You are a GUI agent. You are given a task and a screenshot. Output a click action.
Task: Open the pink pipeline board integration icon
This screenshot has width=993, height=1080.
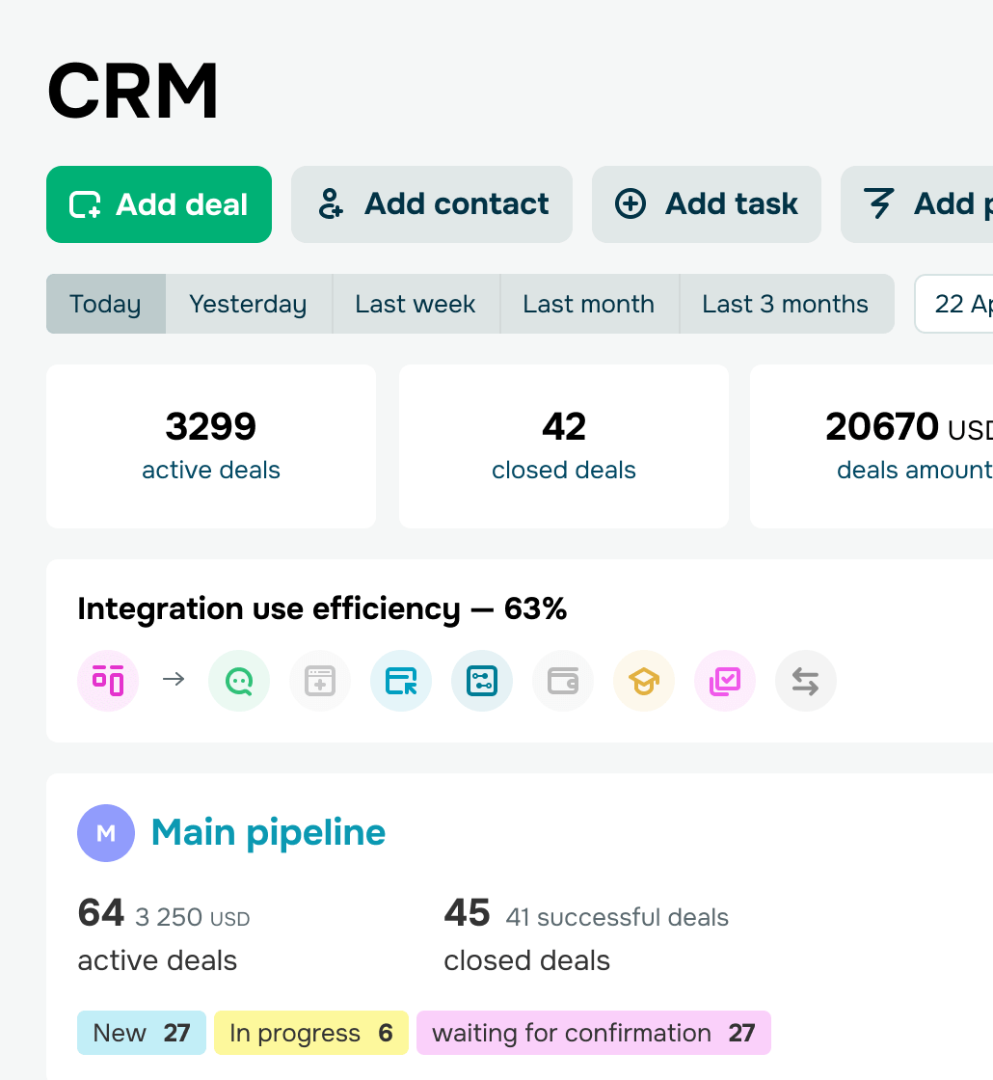[x=108, y=681]
